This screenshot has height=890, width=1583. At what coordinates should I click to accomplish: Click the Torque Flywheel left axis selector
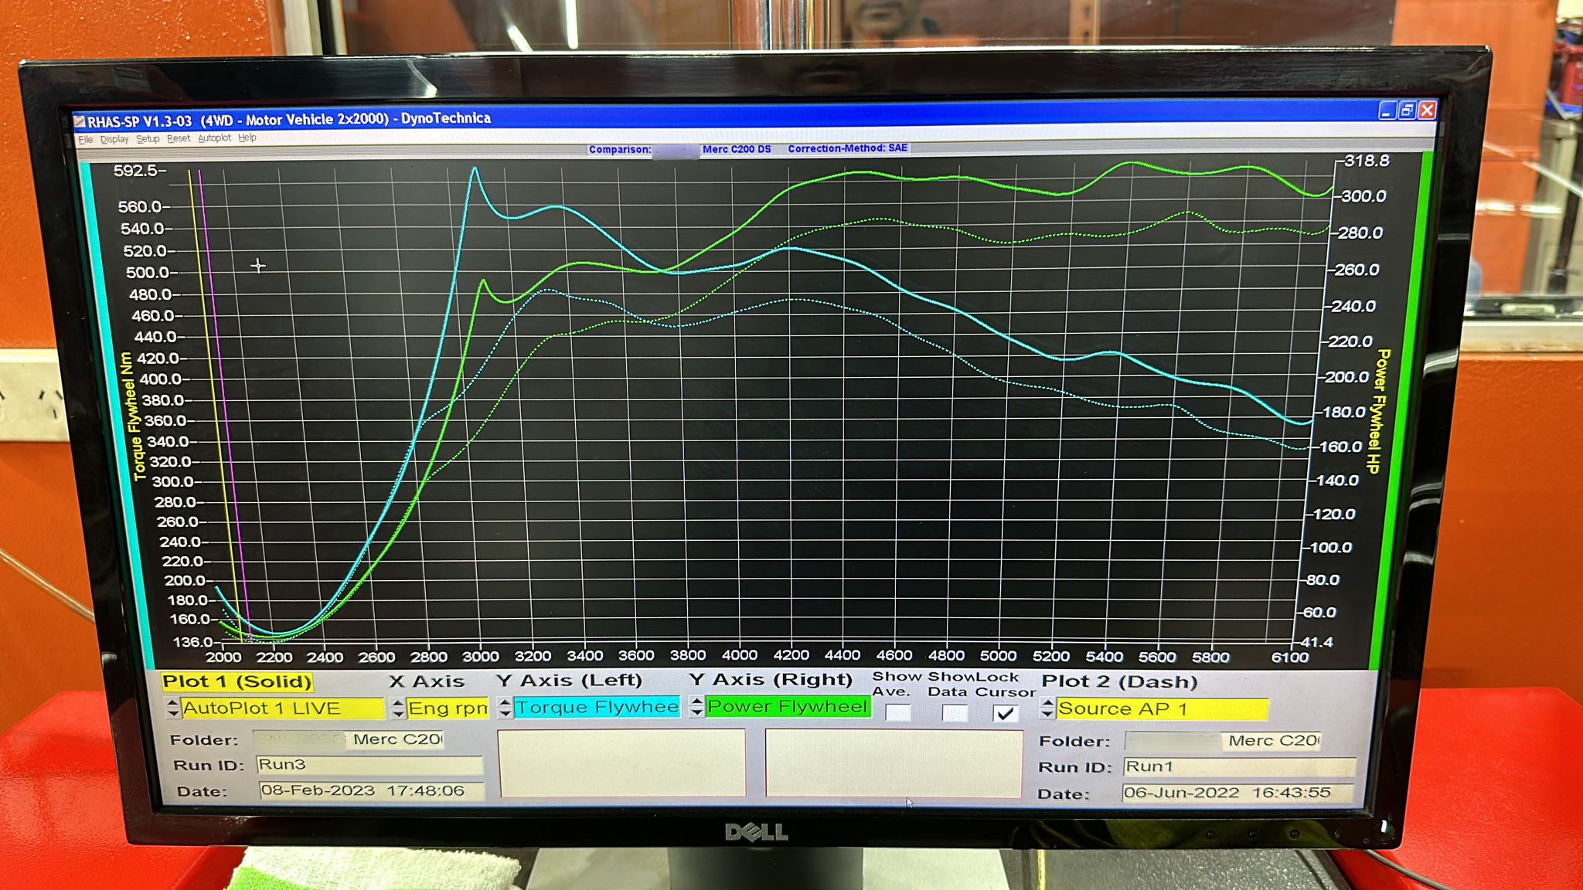597,707
